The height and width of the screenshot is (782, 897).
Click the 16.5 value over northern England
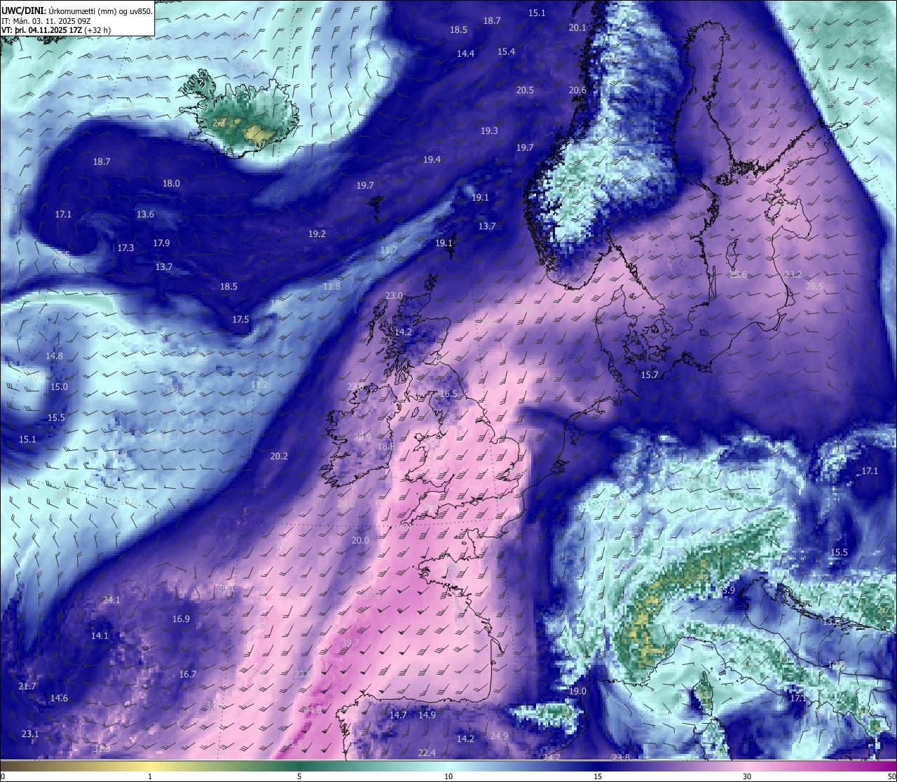pos(448,394)
